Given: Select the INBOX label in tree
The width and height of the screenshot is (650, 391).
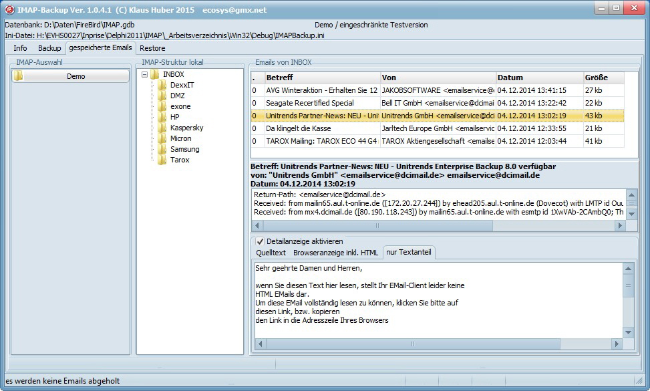Looking at the screenshot, I should 173,74.
